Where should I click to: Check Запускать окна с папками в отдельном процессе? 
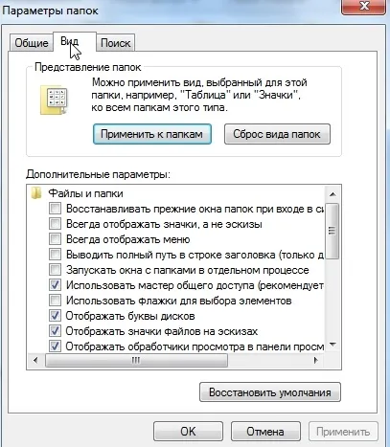coord(55,270)
